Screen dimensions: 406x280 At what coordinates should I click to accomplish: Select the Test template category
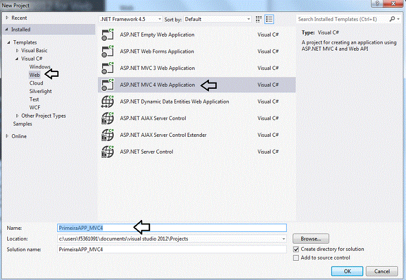pyautogui.click(x=34, y=99)
